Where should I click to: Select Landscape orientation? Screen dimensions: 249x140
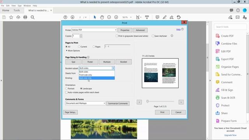81,88
